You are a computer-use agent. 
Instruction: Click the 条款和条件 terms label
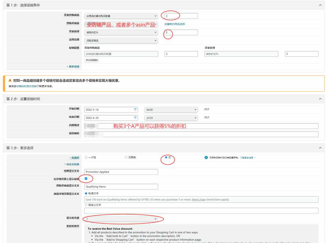73,226
